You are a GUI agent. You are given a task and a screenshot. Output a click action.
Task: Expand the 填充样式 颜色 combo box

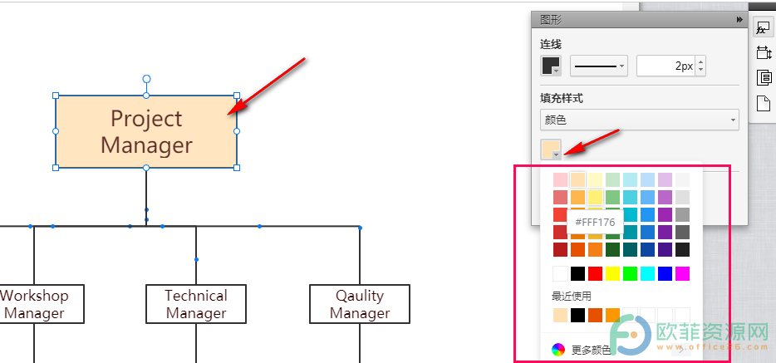click(x=639, y=120)
